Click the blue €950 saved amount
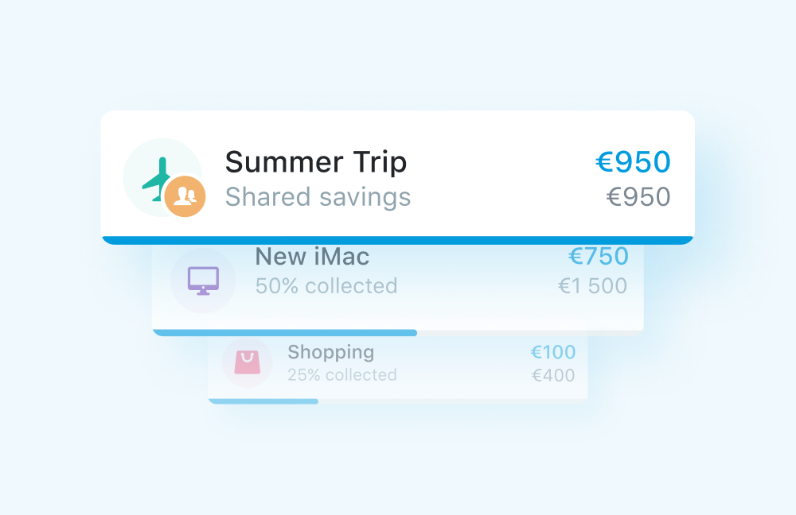Screen dimensions: 796x515 [x=633, y=162]
